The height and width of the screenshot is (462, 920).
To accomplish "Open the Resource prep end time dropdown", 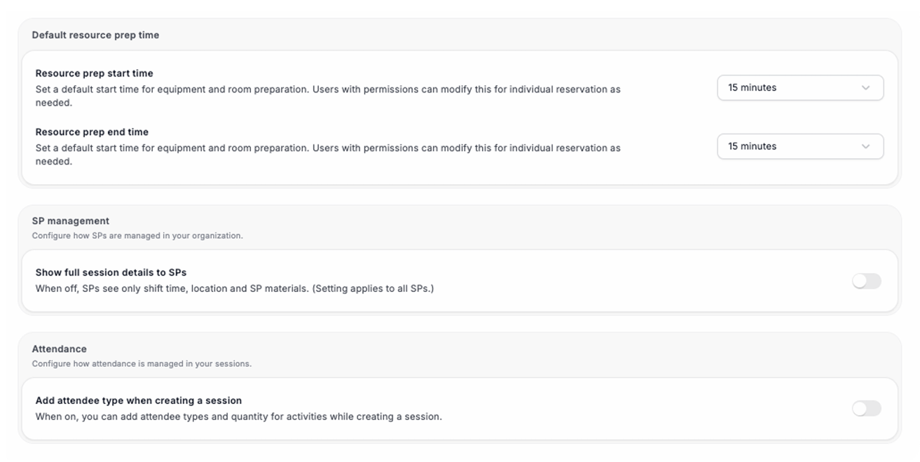I will click(800, 147).
